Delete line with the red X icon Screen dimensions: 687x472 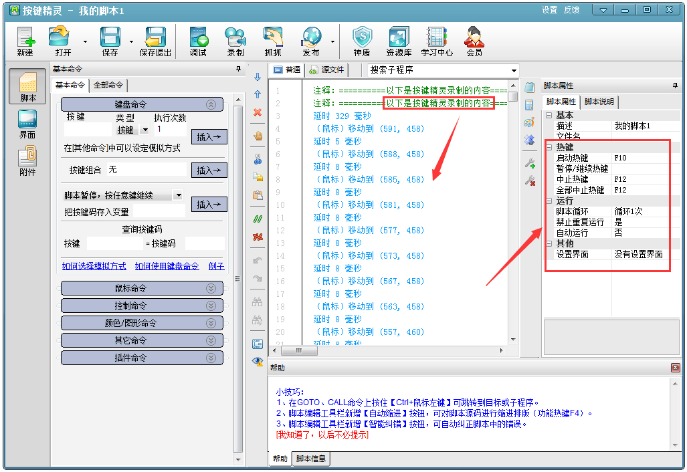coord(258,112)
